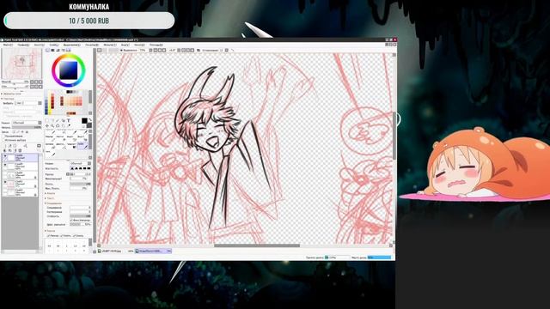Screen dimensions: 550x309
Task: Click the black foreground color swatch
Action: pyautogui.click(x=84, y=121)
